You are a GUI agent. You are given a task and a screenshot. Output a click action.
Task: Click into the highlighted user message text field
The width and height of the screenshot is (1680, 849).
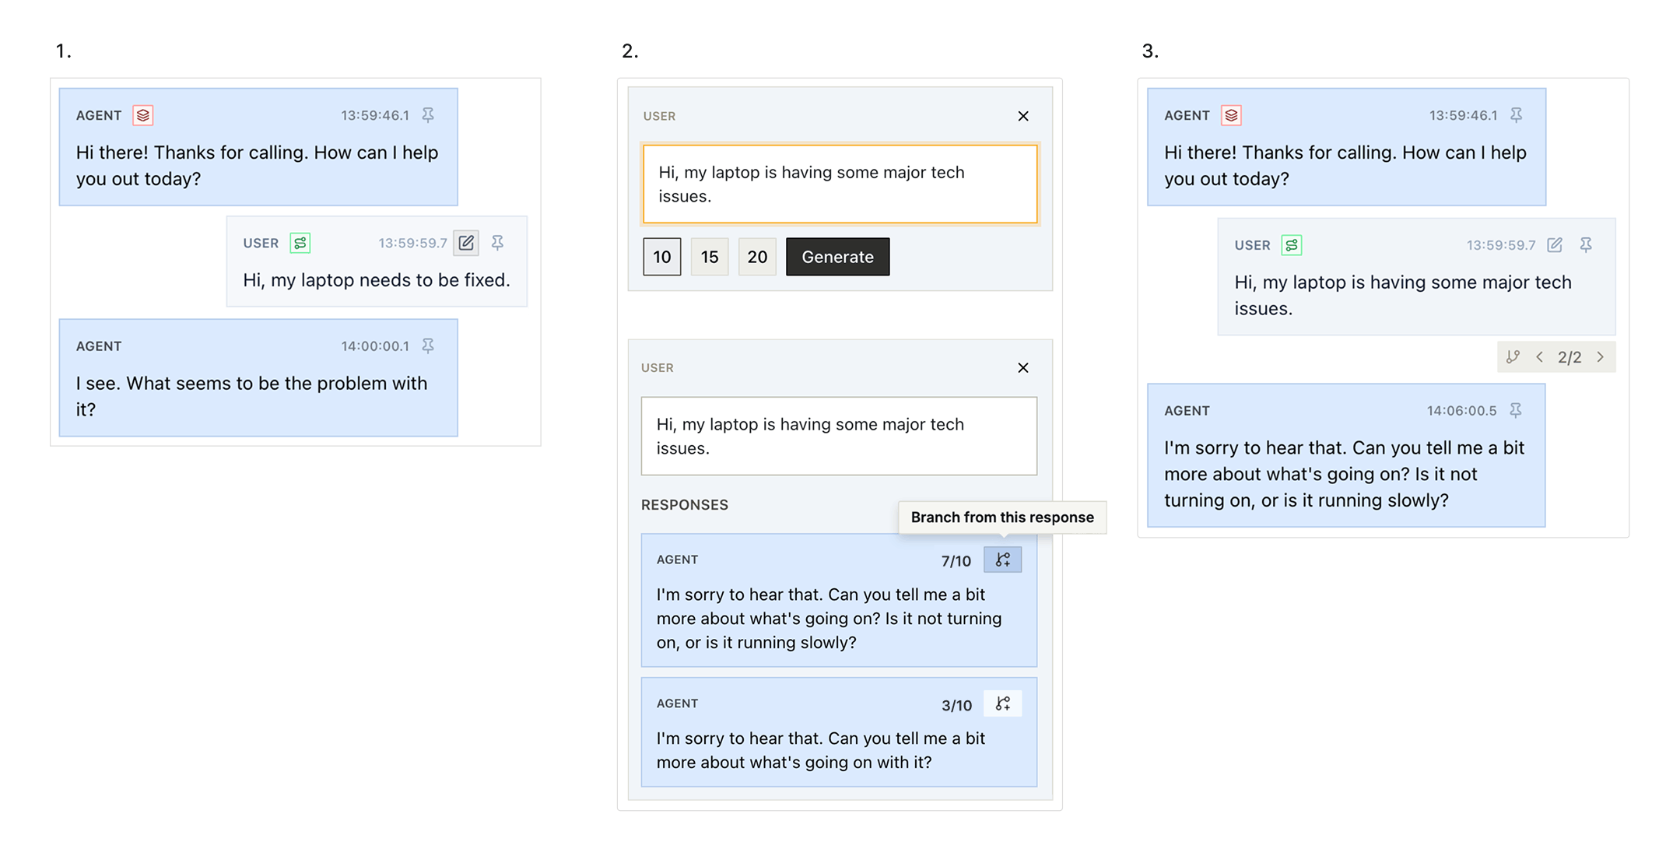click(x=839, y=184)
